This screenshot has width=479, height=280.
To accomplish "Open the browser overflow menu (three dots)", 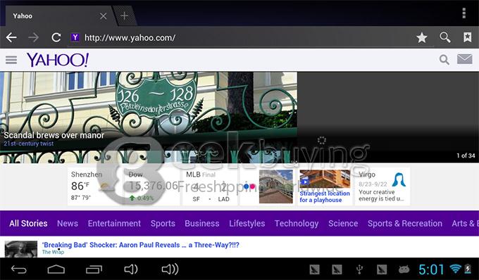I will (x=464, y=13).
